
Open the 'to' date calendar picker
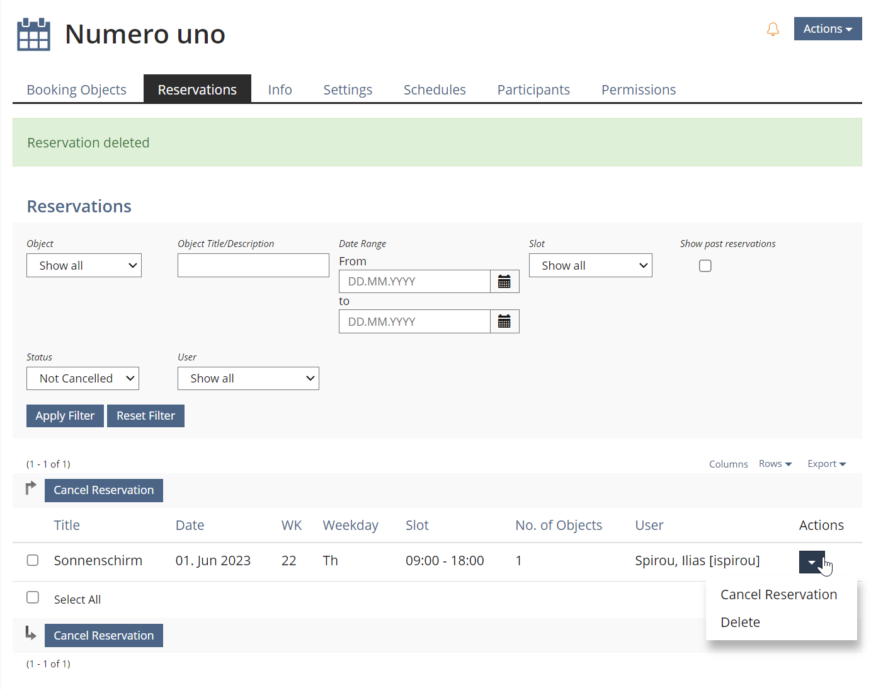(504, 322)
